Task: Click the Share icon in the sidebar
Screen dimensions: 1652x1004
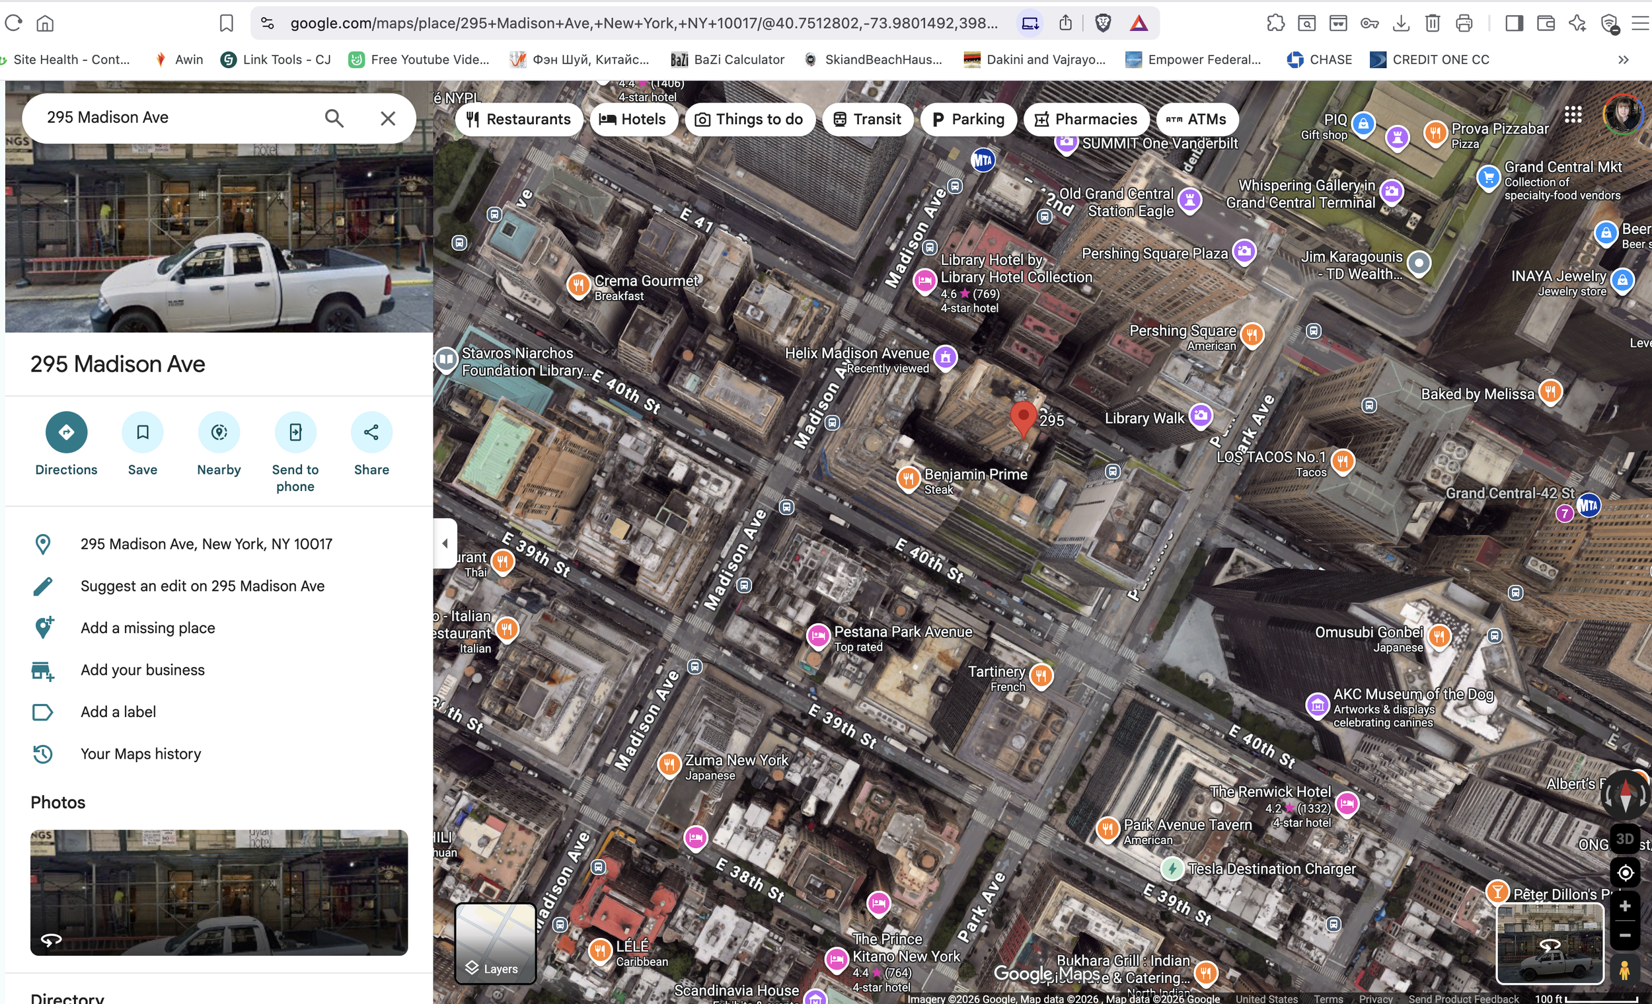Action: [x=371, y=432]
